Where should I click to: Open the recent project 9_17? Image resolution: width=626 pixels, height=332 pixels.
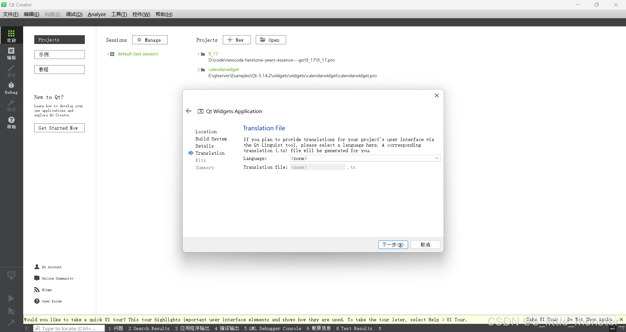coord(213,54)
